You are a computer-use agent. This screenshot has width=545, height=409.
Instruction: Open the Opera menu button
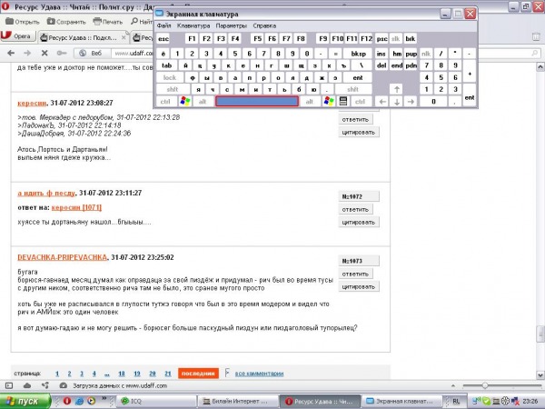tap(18, 35)
